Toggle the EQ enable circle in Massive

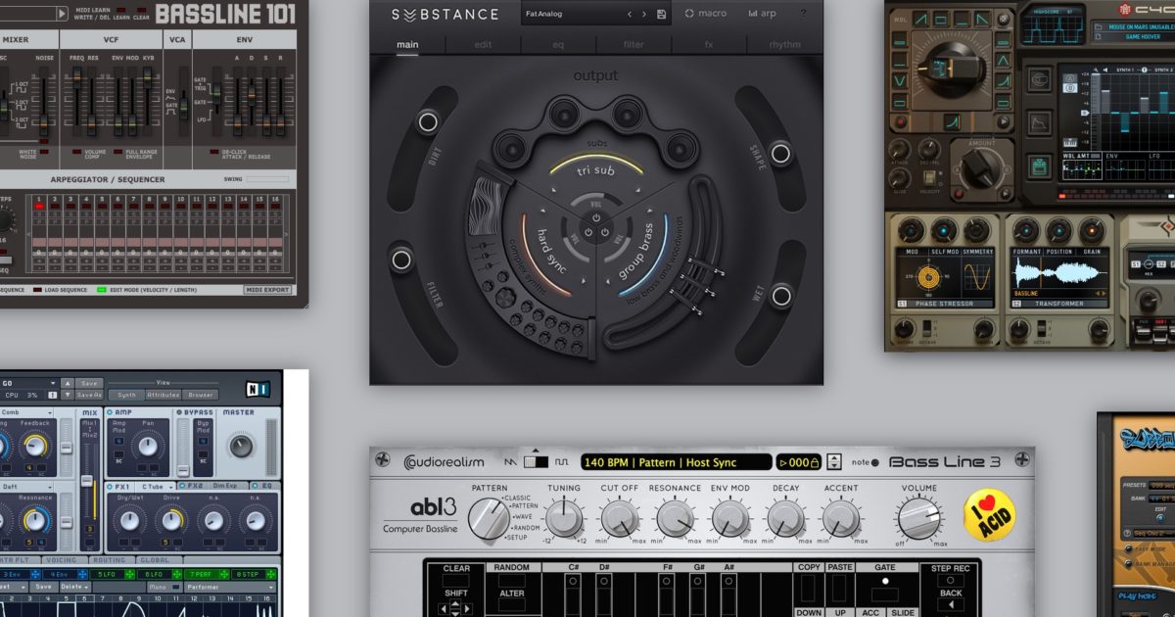pos(256,485)
